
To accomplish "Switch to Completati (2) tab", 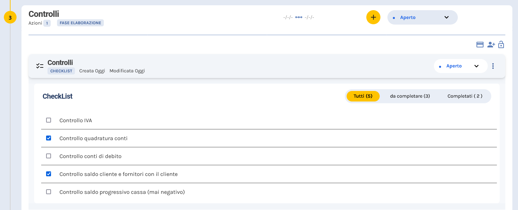I will [465, 96].
